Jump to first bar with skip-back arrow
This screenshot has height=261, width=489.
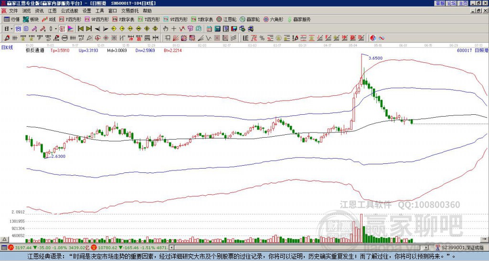(x=81, y=29)
